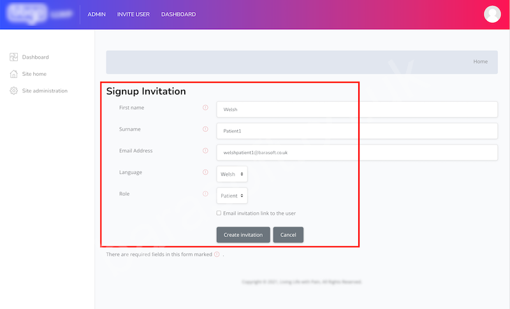Open the Role dropdown showing Patient
Viewport: 510px width, 309px height.
pyautogui.click(x=232, y=196)
